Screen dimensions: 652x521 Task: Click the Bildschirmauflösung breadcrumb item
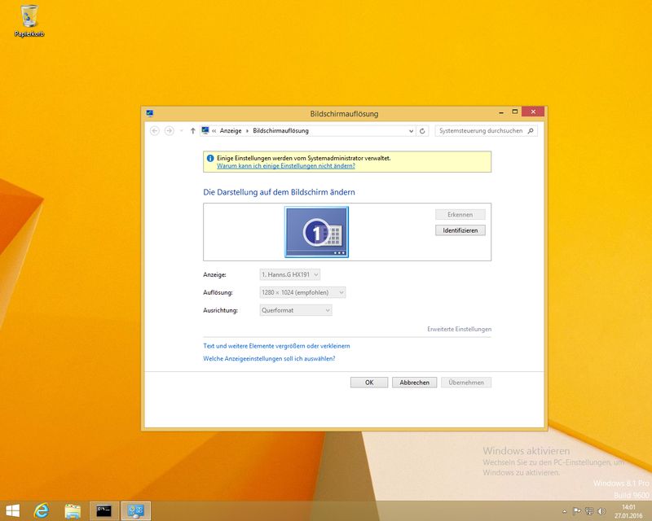tap(280, 130)
